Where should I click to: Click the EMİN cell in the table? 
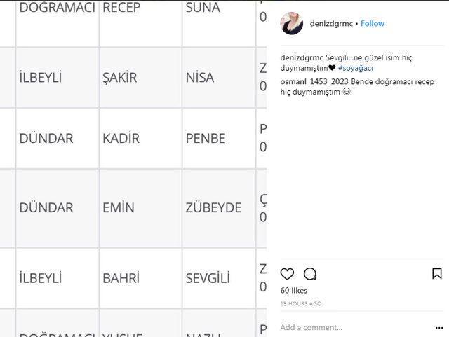tap(119, 208)
